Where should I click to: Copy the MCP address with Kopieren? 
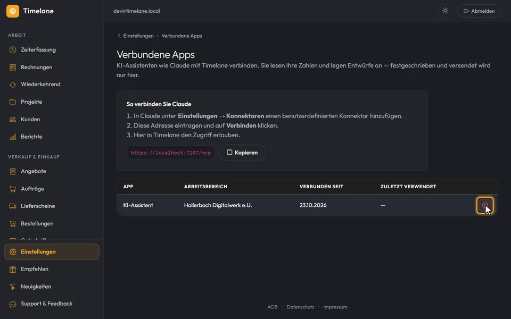click(242, 153)
